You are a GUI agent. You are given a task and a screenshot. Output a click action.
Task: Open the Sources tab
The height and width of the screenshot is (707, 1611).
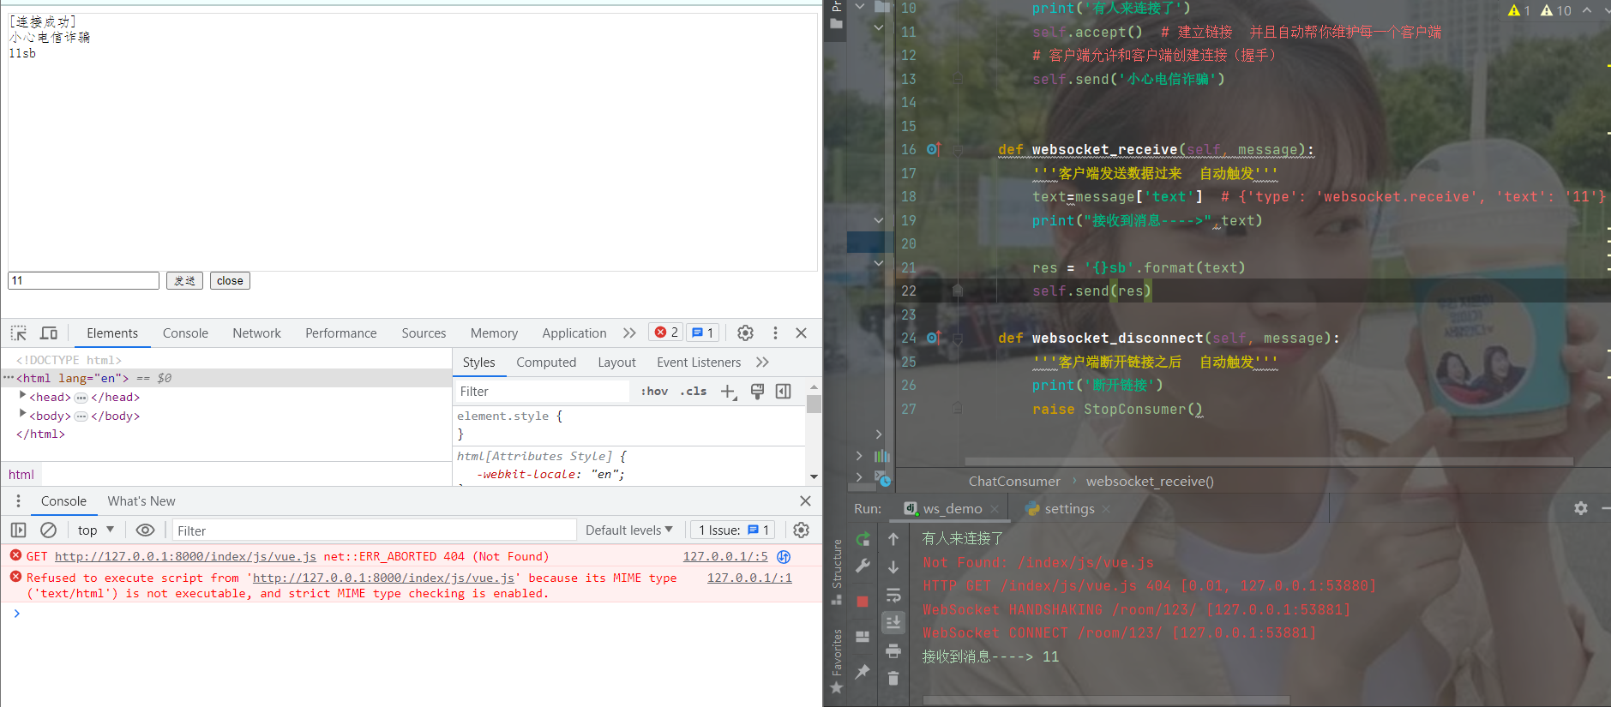(424, 333)
